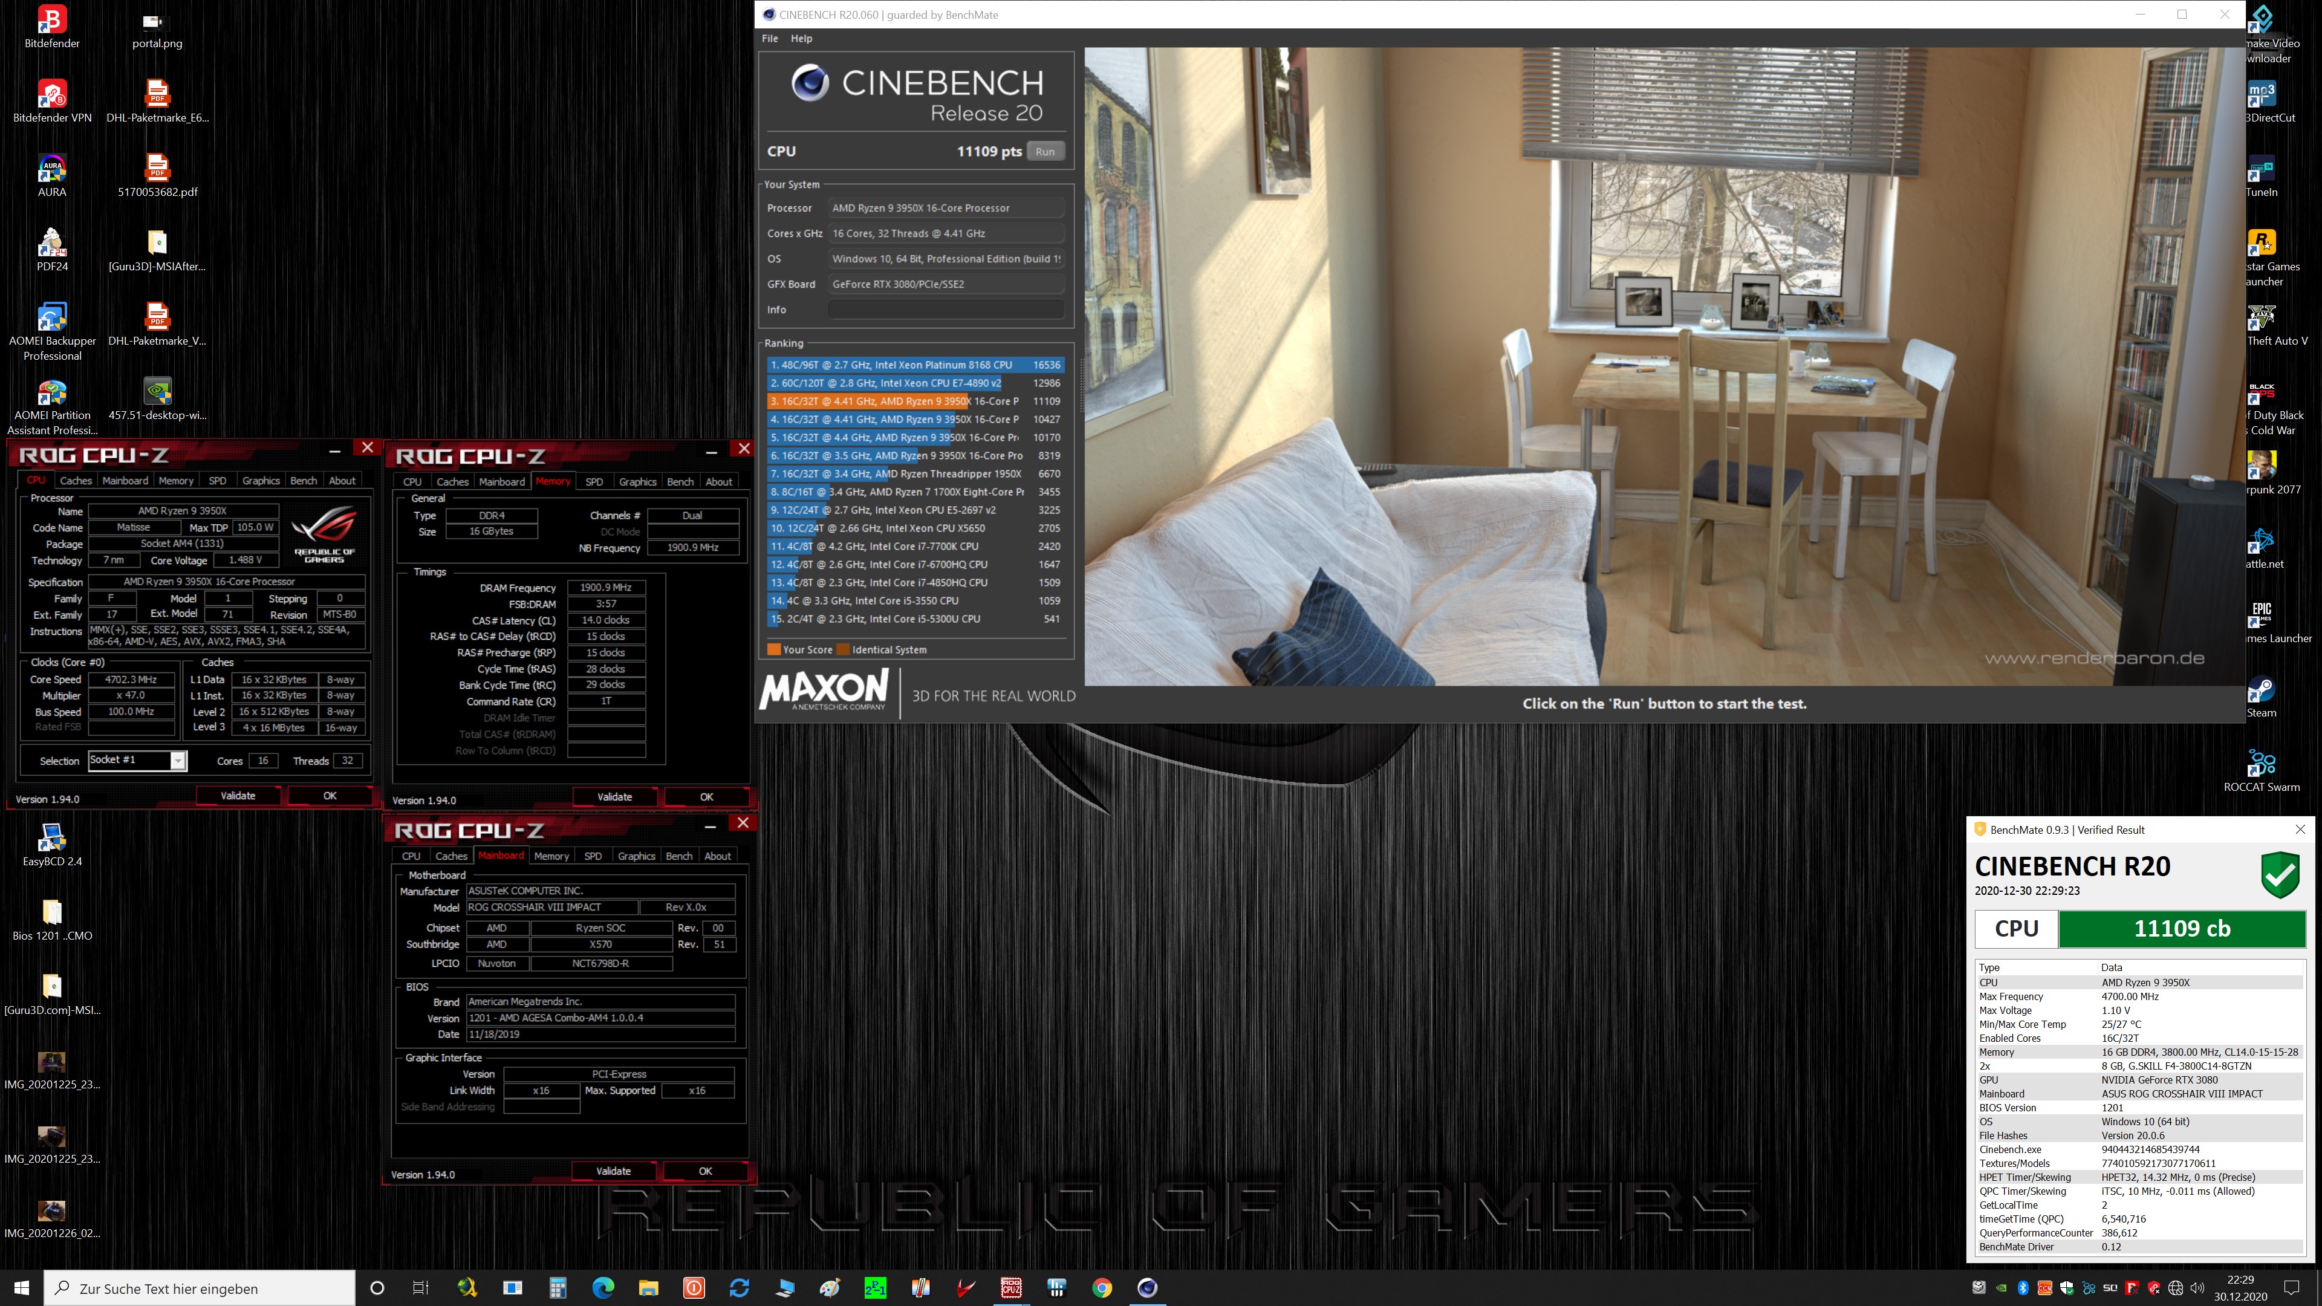2322x1306 pixels.
Task: Click the taskbar search text field
Action: pos(200,1288)
